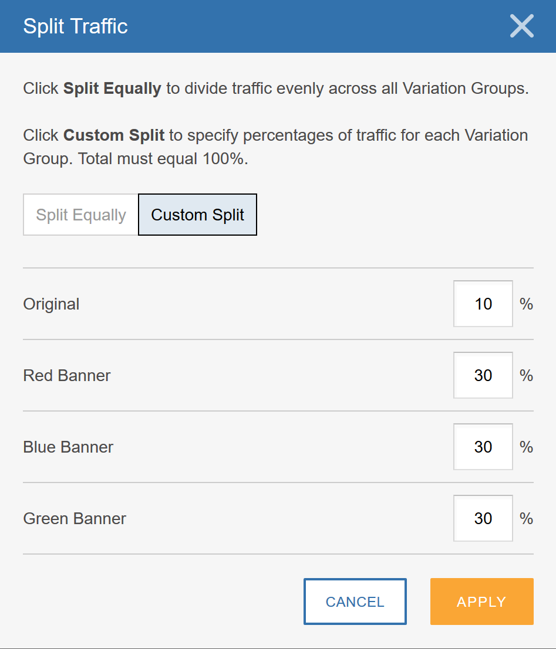Edit the Green Banner percentage input

tap(483, 518)
